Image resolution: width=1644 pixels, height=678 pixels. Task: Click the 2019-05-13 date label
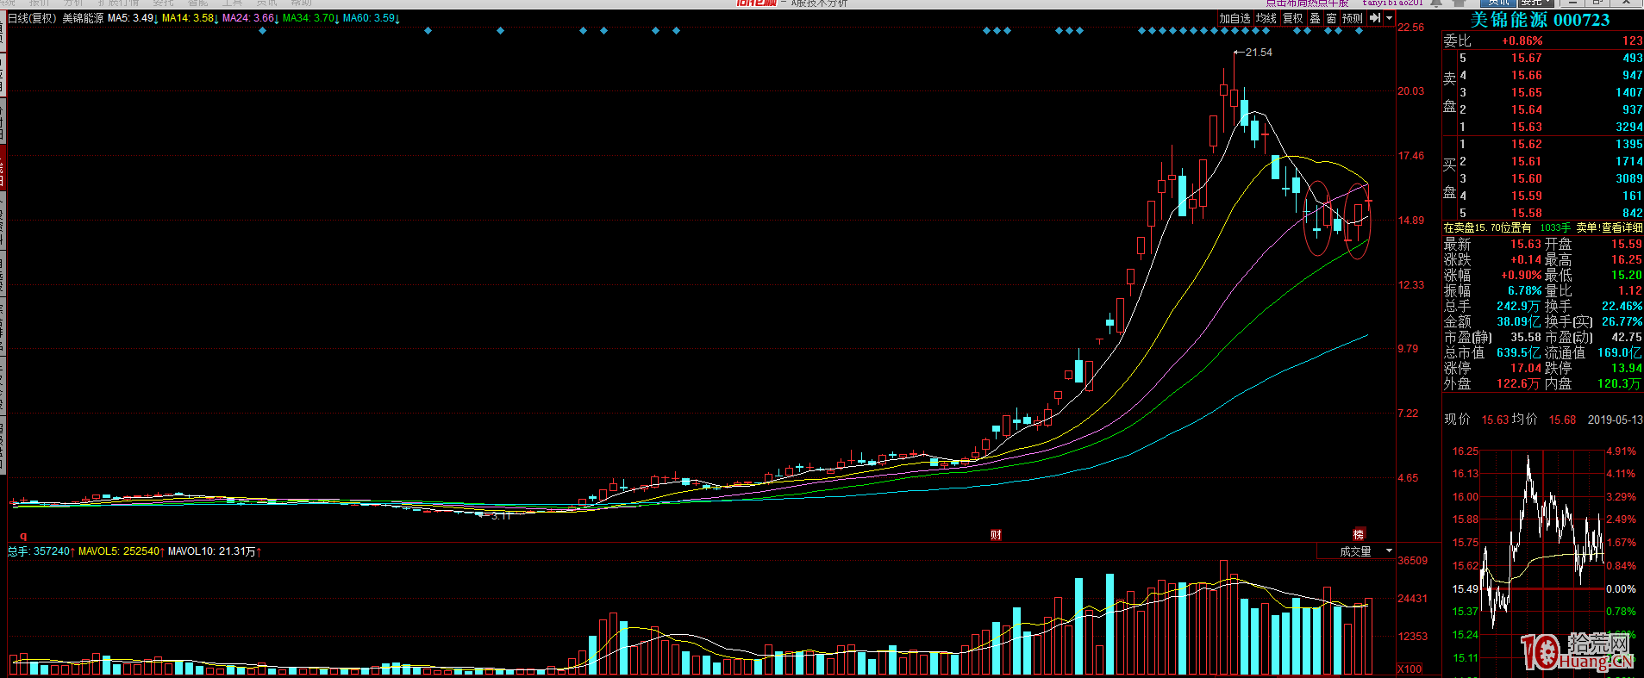(1615, 420)
